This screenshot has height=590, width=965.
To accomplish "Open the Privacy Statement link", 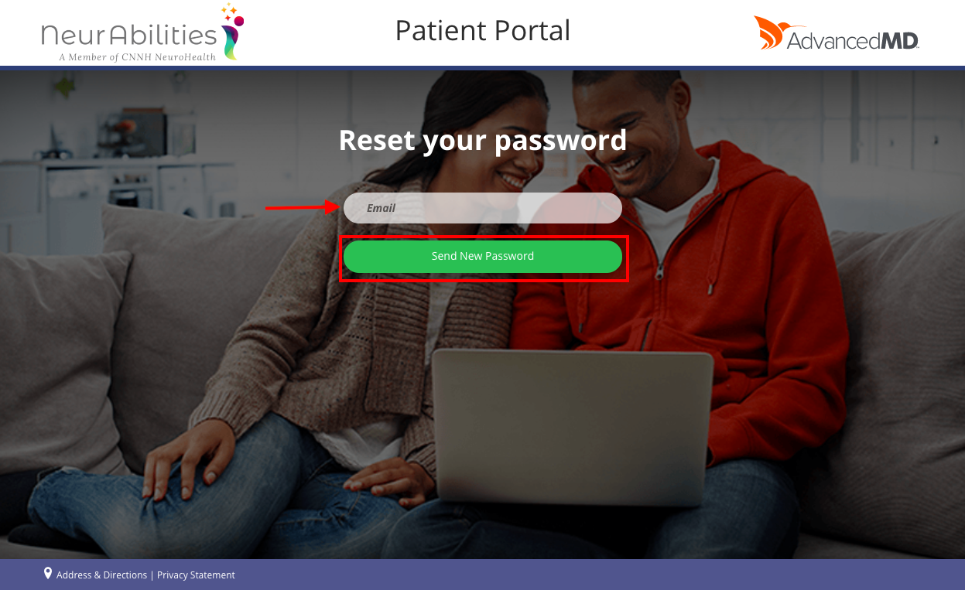I will [196, 575].
